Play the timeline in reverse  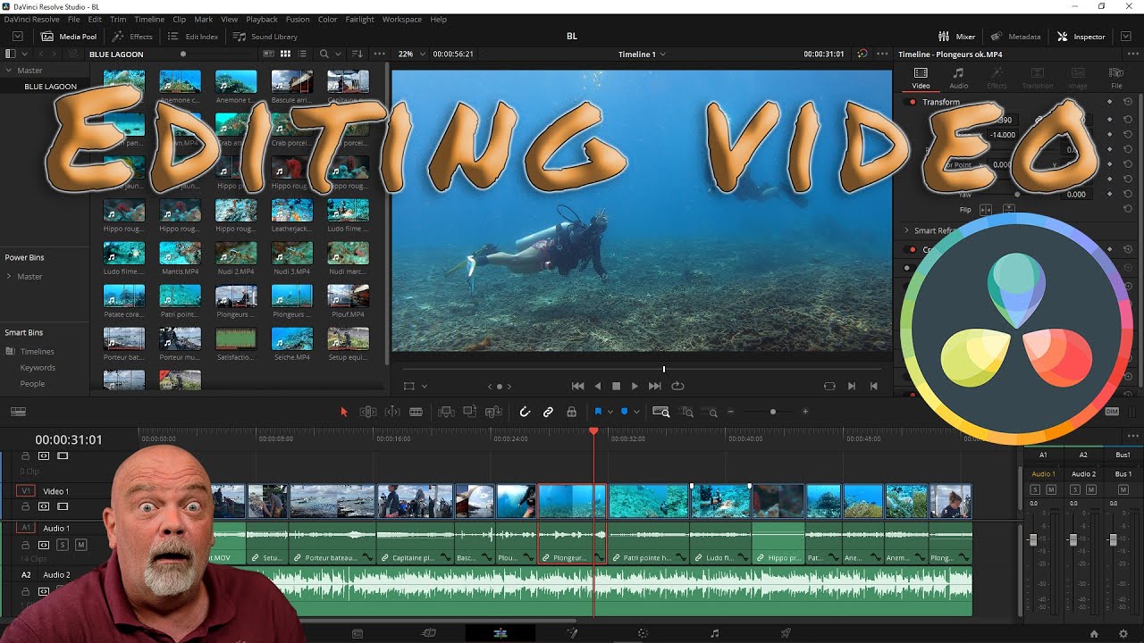click(x=598, y=386)
